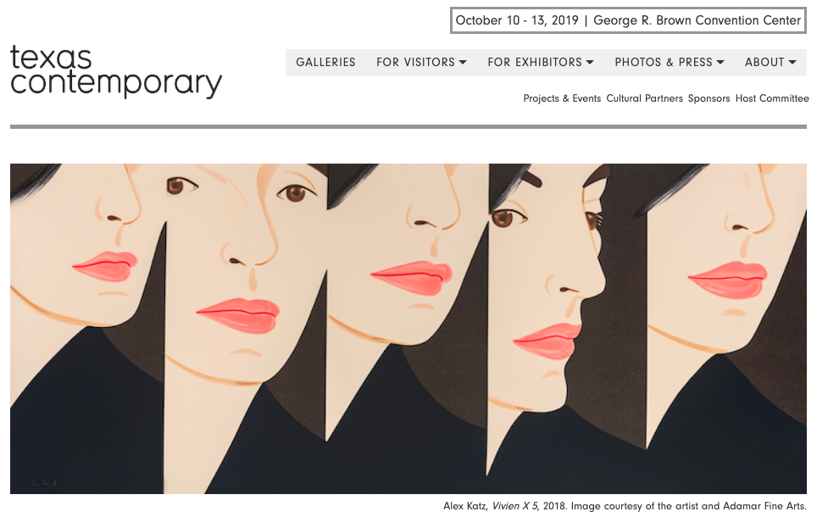The height and width of the screenshot is (517, 817).
Task: Visit the Cultural Partners link
Action: (x=644, y=98)
